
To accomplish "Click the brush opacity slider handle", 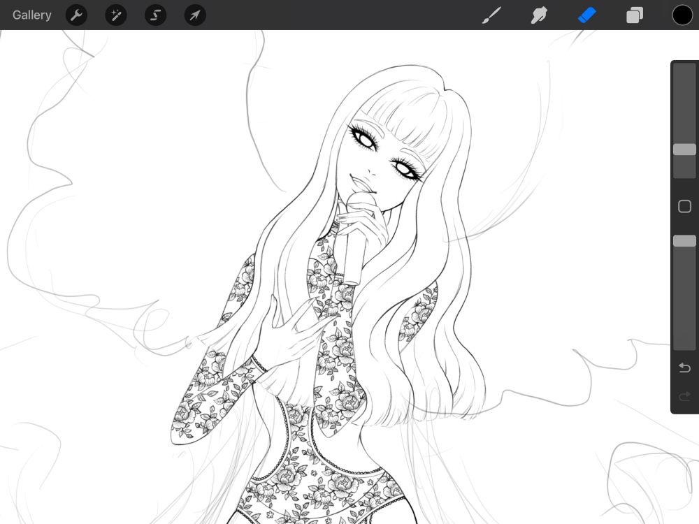I will pyautogui.click(x=684, y=240).
